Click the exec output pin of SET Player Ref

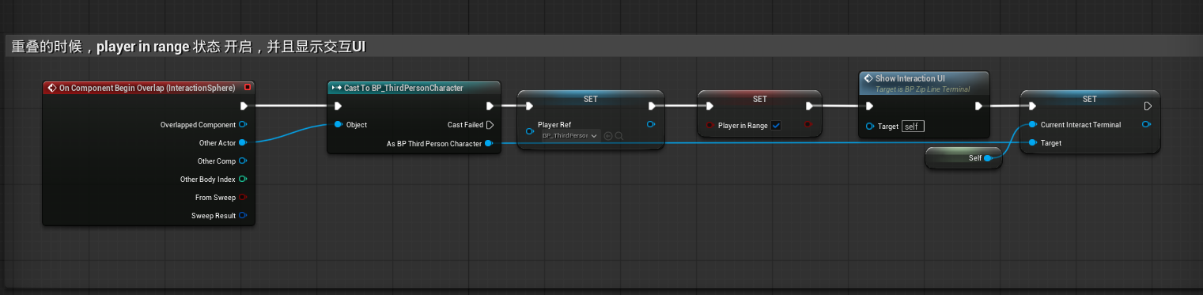point(651,106)
